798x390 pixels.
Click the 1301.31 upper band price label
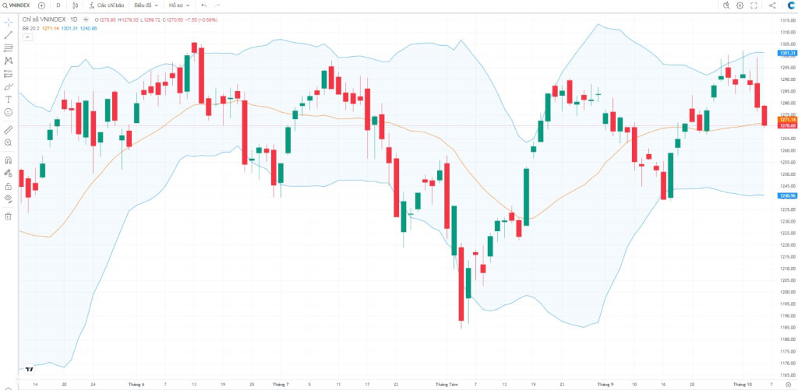(x=786, y=53)
